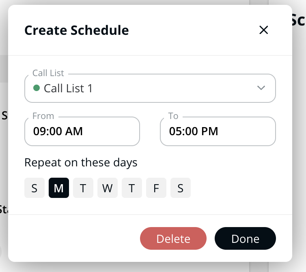Screen dimensions: 306x272
Task: Click the chevron arrow in Call List
Action: (x=261, y=88)
